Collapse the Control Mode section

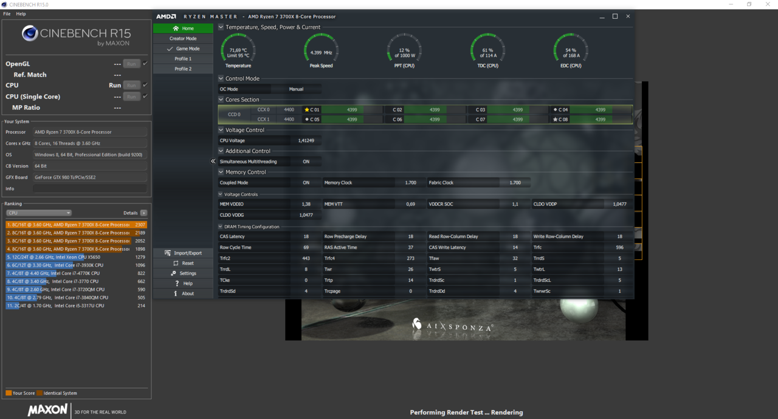[221, 78]
